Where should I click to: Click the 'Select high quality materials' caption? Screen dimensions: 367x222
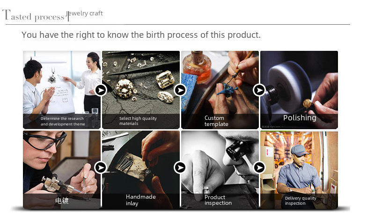pos(138,121)
